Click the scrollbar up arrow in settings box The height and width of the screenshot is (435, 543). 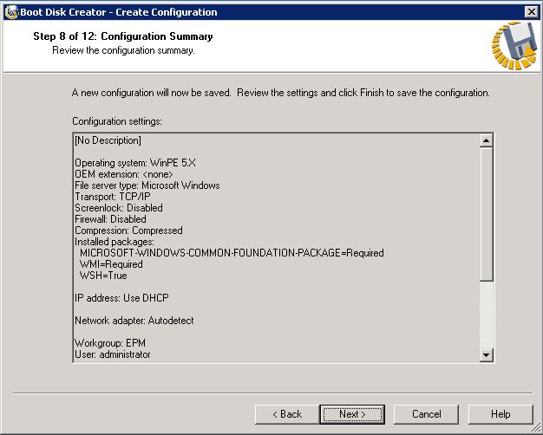click(486, 140)
